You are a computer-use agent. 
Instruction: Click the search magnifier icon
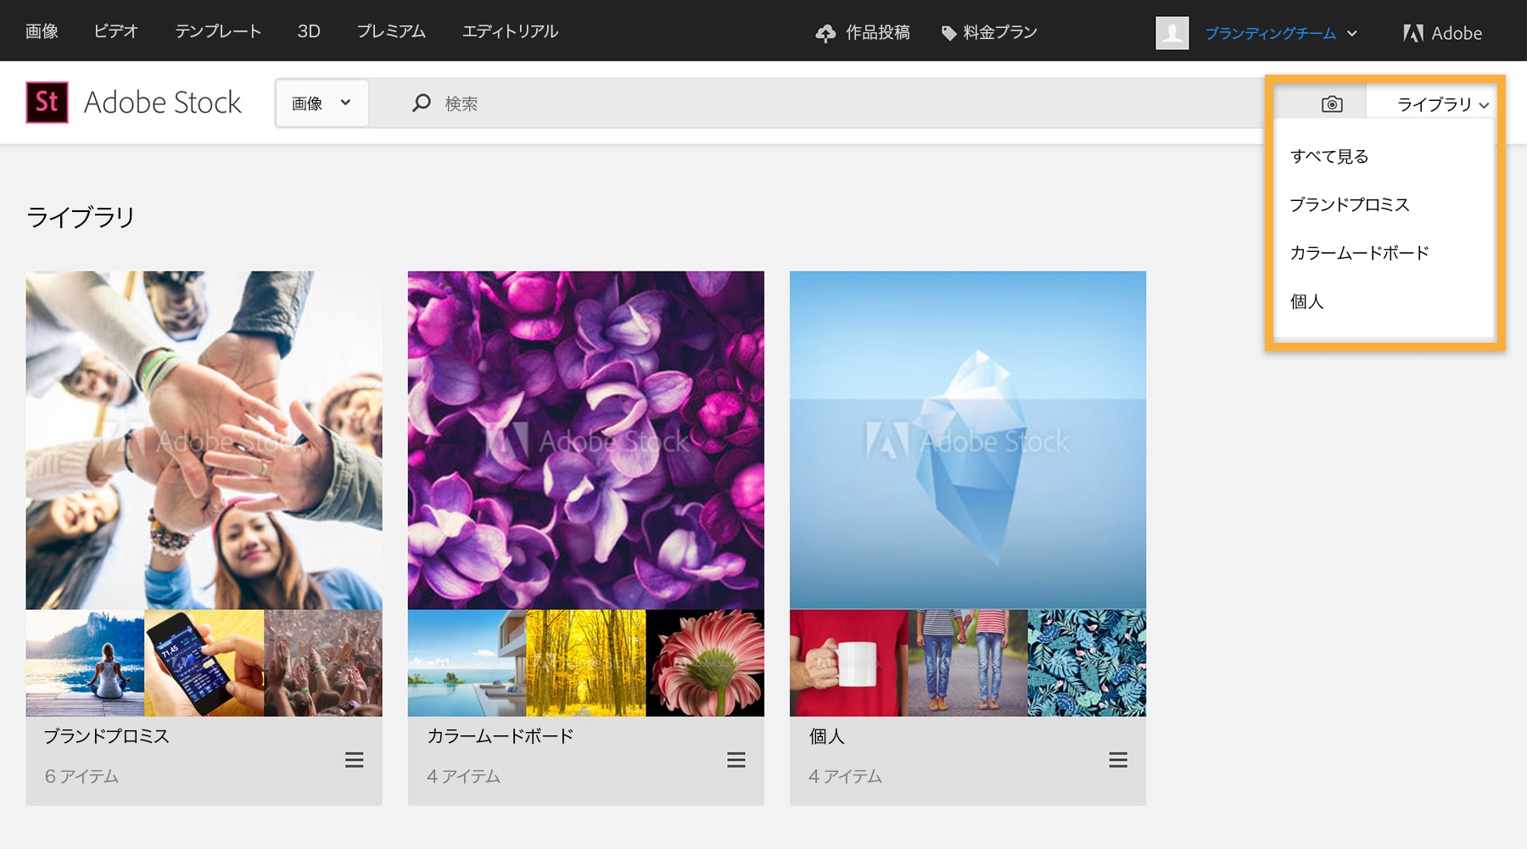tap(420, 103)
